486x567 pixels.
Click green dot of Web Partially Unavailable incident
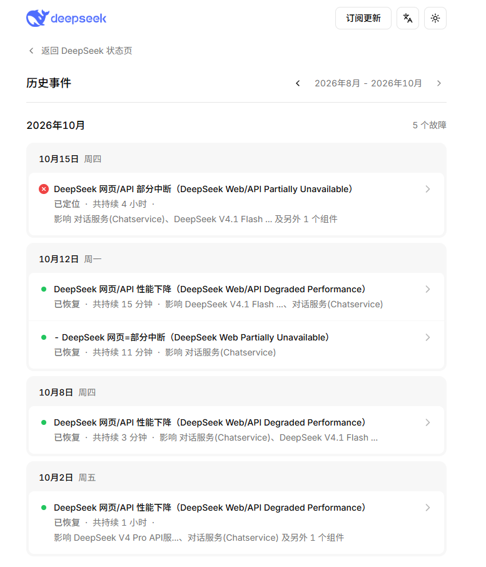(44, 337)
